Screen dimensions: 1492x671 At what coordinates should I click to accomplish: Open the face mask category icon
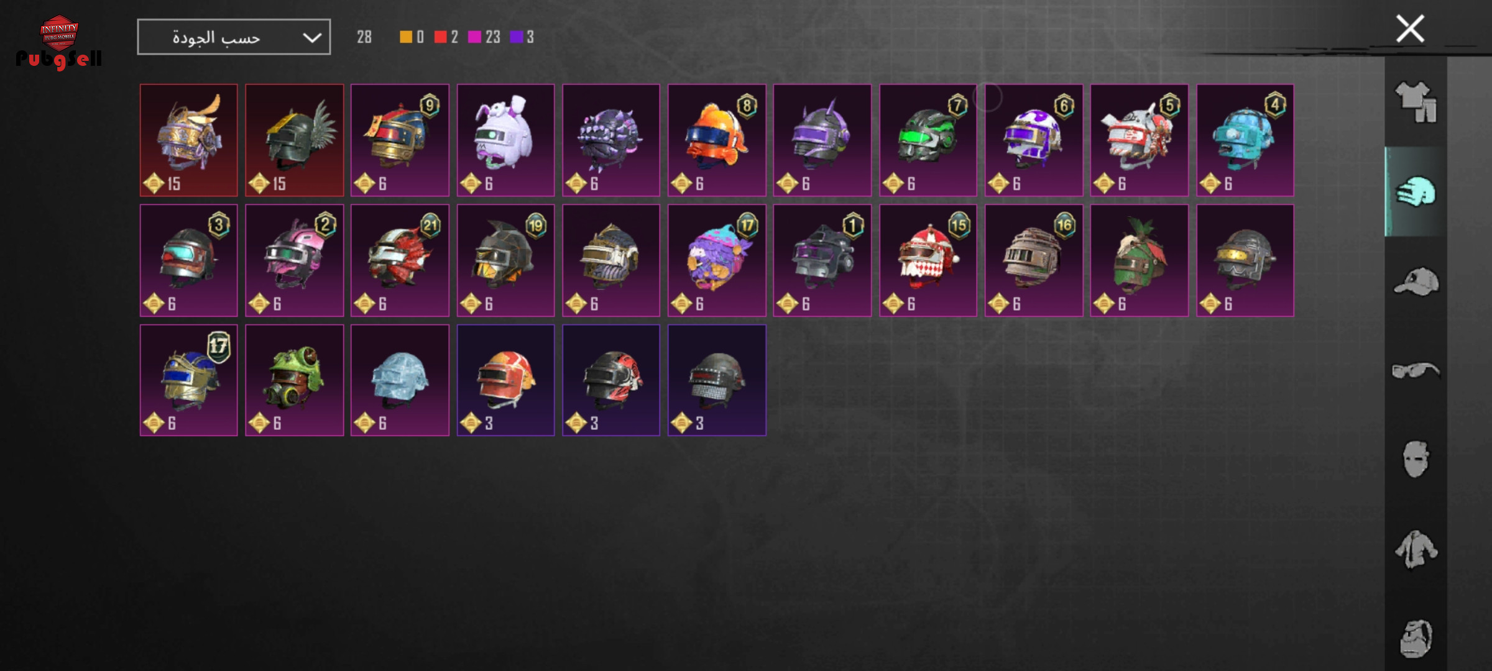coord(1416,459)
